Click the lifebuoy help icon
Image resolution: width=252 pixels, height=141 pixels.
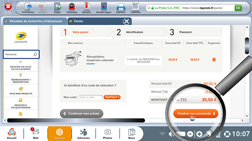coord(227,134)
